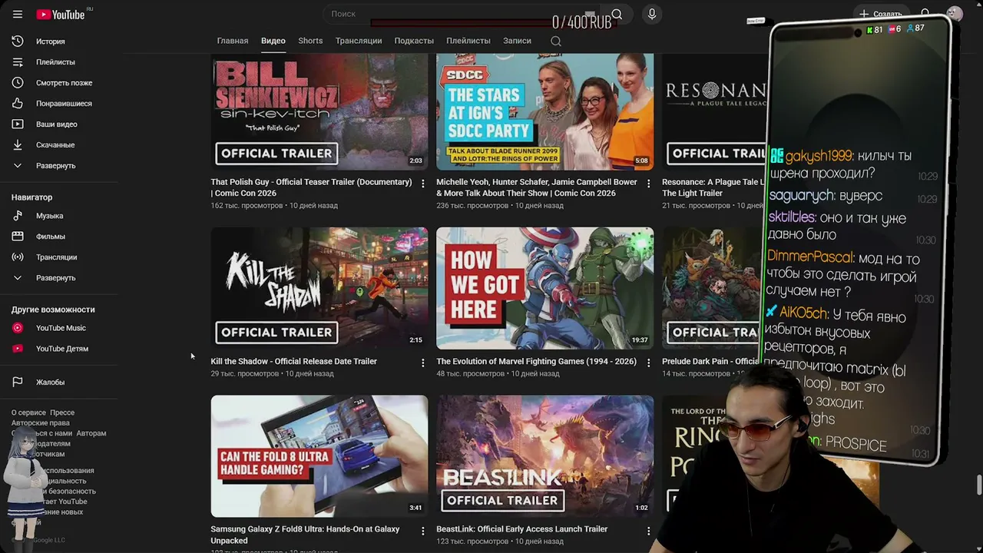Click inside the Поиск search field

pos(461,14)
